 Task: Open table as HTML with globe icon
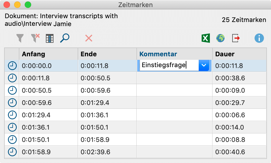tap(220, 38)
